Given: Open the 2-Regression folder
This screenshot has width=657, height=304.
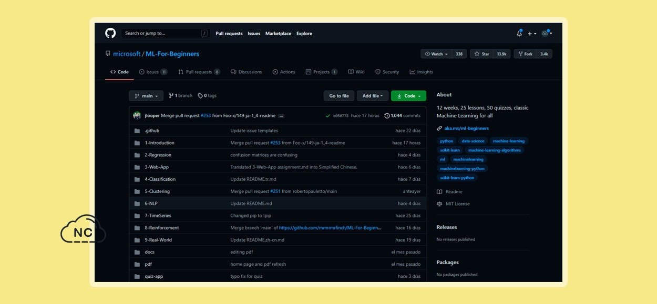Looking at the screenshot, I should click(x=158, y=155).
